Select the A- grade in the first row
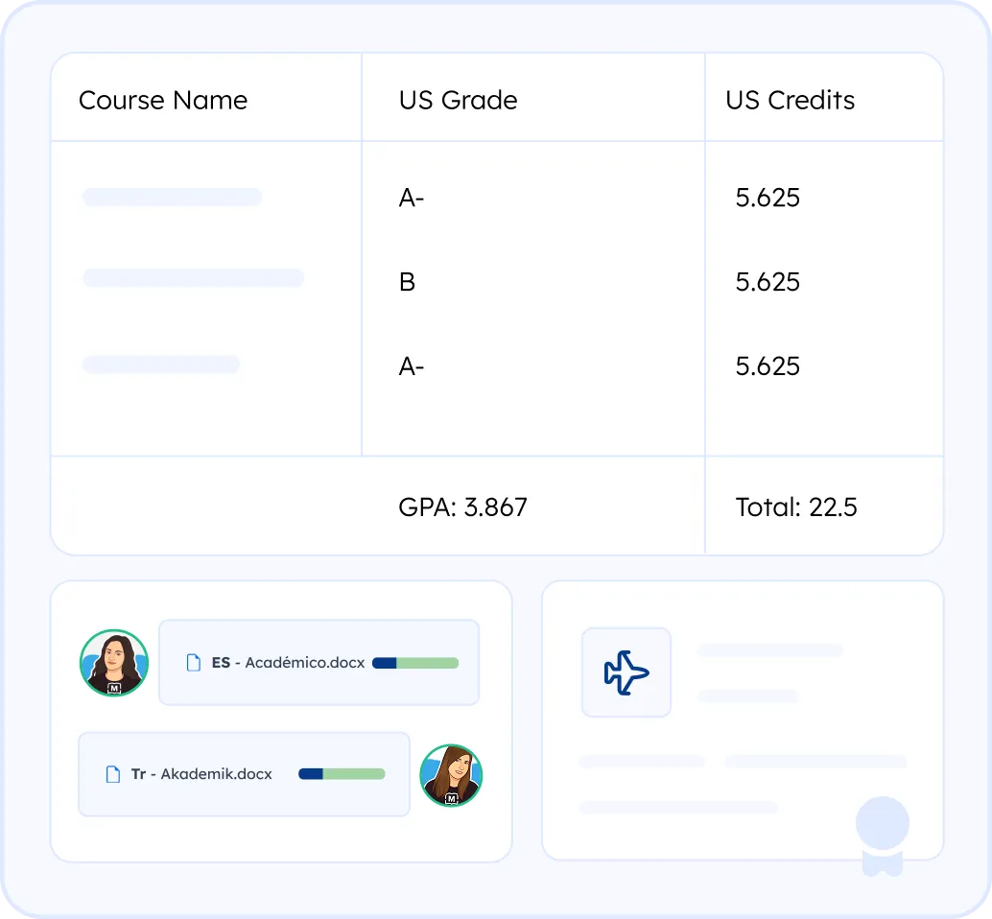Viewport: 992px width, 919px height. (411, 199)
